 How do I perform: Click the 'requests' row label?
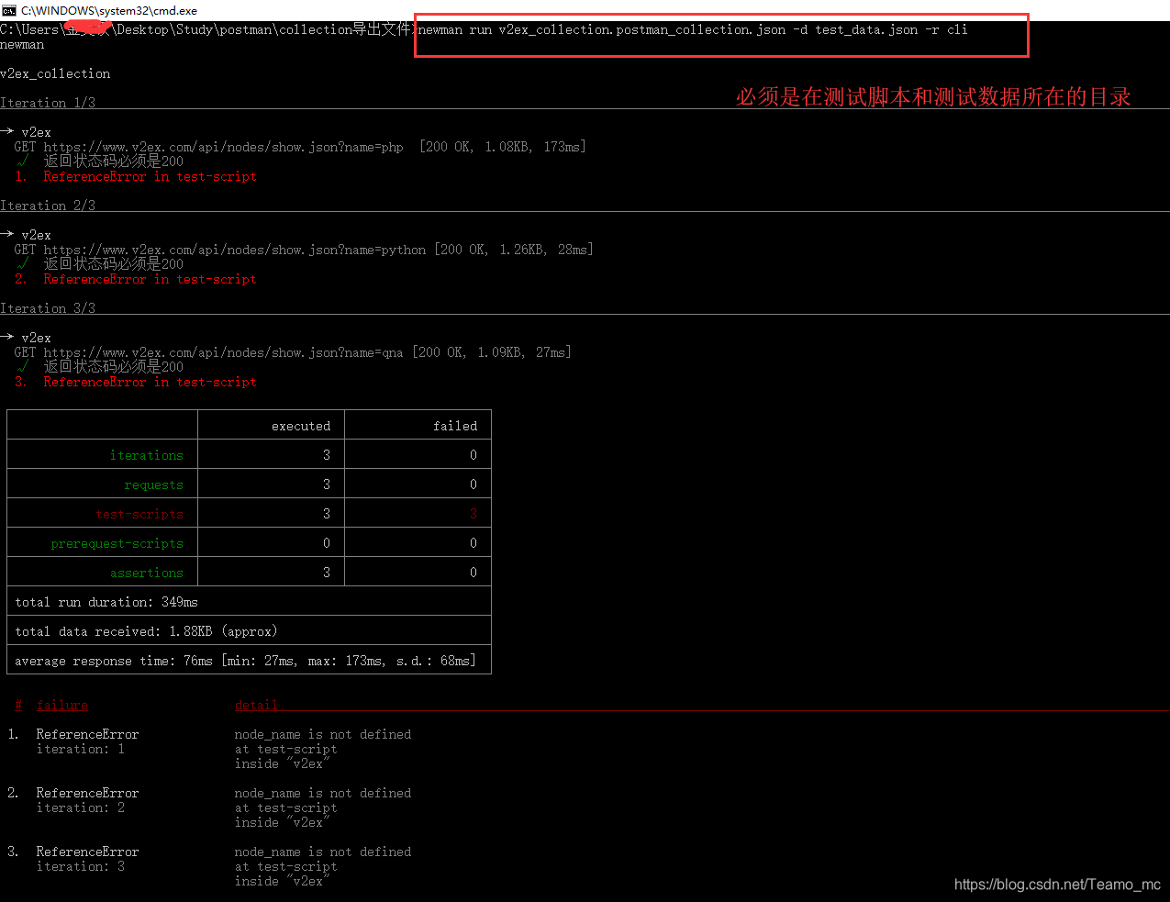154,484
